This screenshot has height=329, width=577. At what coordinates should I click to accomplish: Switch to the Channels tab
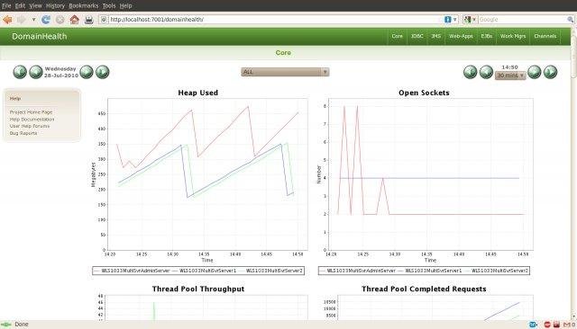(545, 36)
